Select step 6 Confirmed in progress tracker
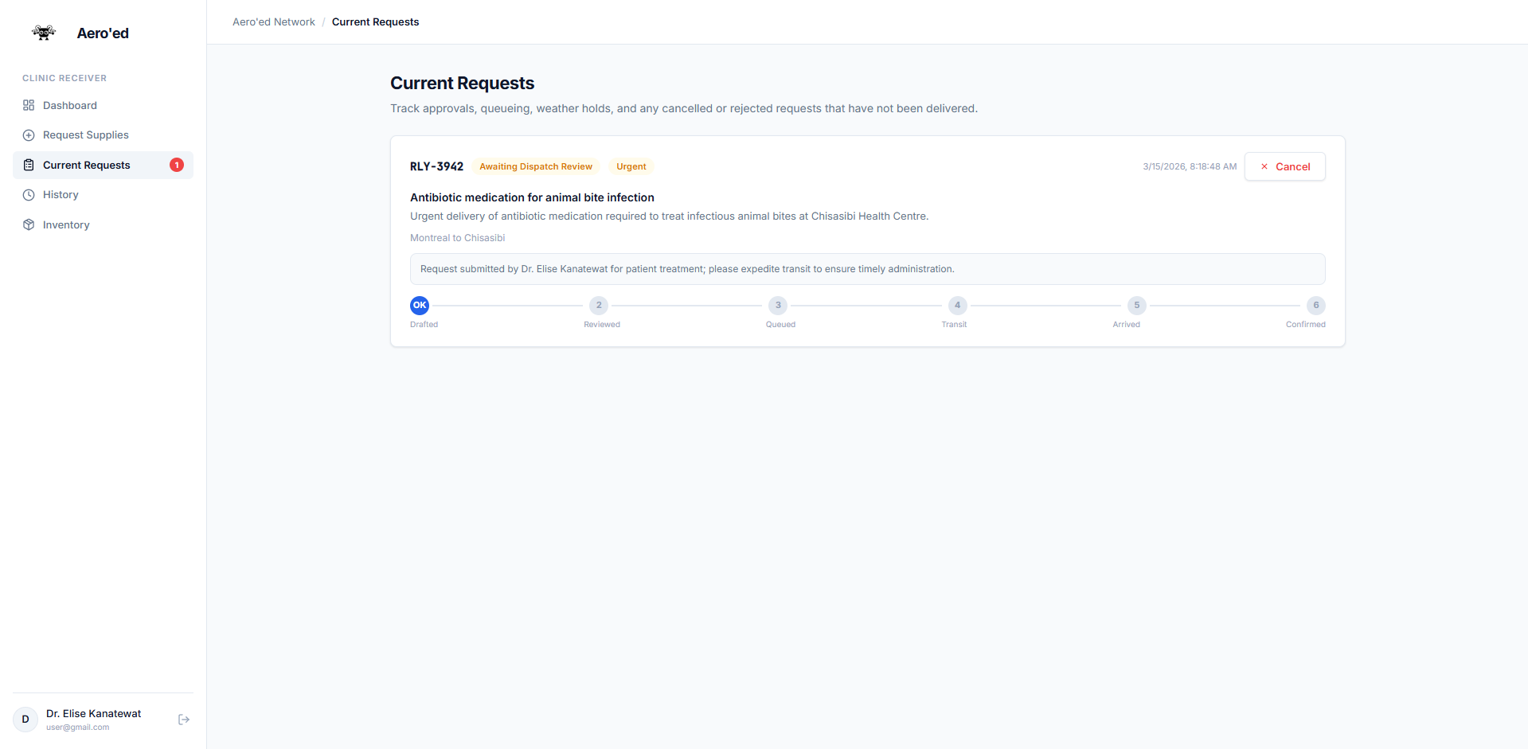The height and width of the screenshot is (749, 1528). coord(1316,305)
